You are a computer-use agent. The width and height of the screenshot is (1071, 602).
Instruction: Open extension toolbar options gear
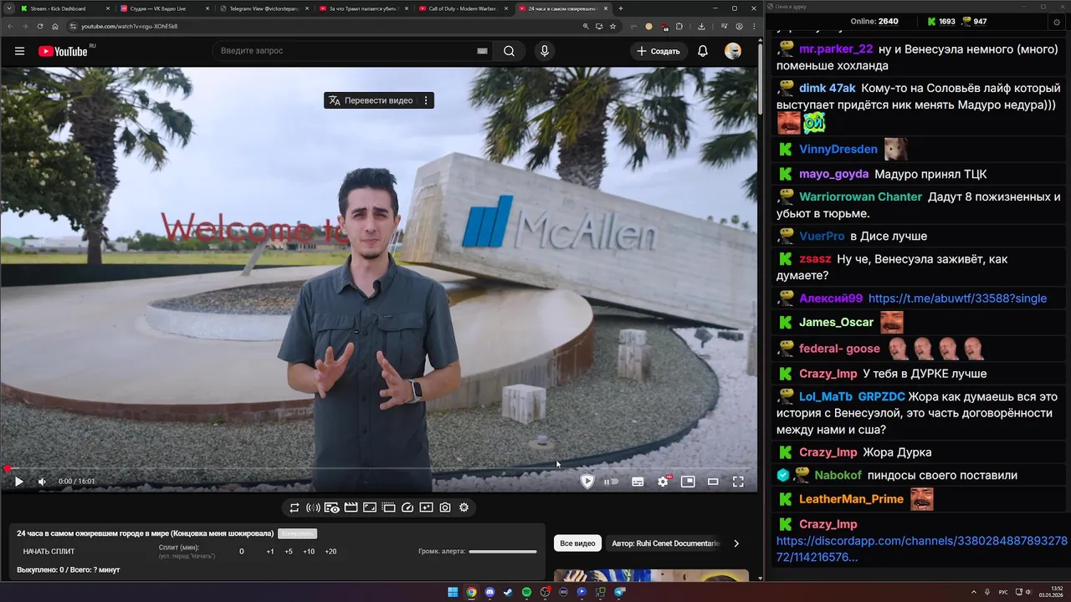tap(464, 508)
